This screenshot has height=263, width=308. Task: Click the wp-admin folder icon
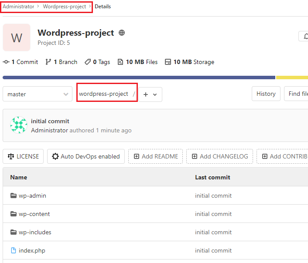(14, 196)
